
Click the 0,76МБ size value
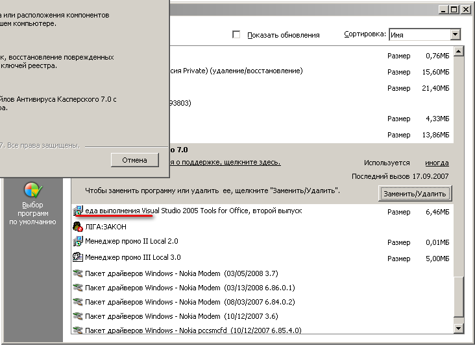click(x=437, y=56)
